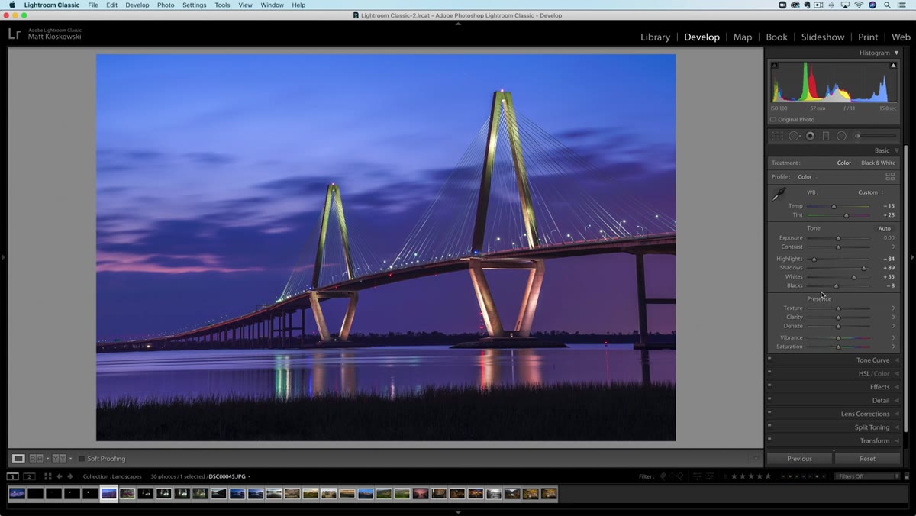Click the Lightroom Lr logo identity plate

[15, 34]
